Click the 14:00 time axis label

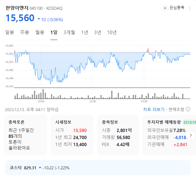[144, 101]
